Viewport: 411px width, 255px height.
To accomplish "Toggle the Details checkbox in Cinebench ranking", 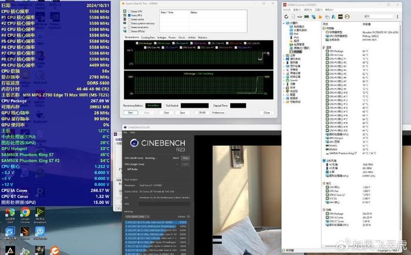I will coord(188,216).
